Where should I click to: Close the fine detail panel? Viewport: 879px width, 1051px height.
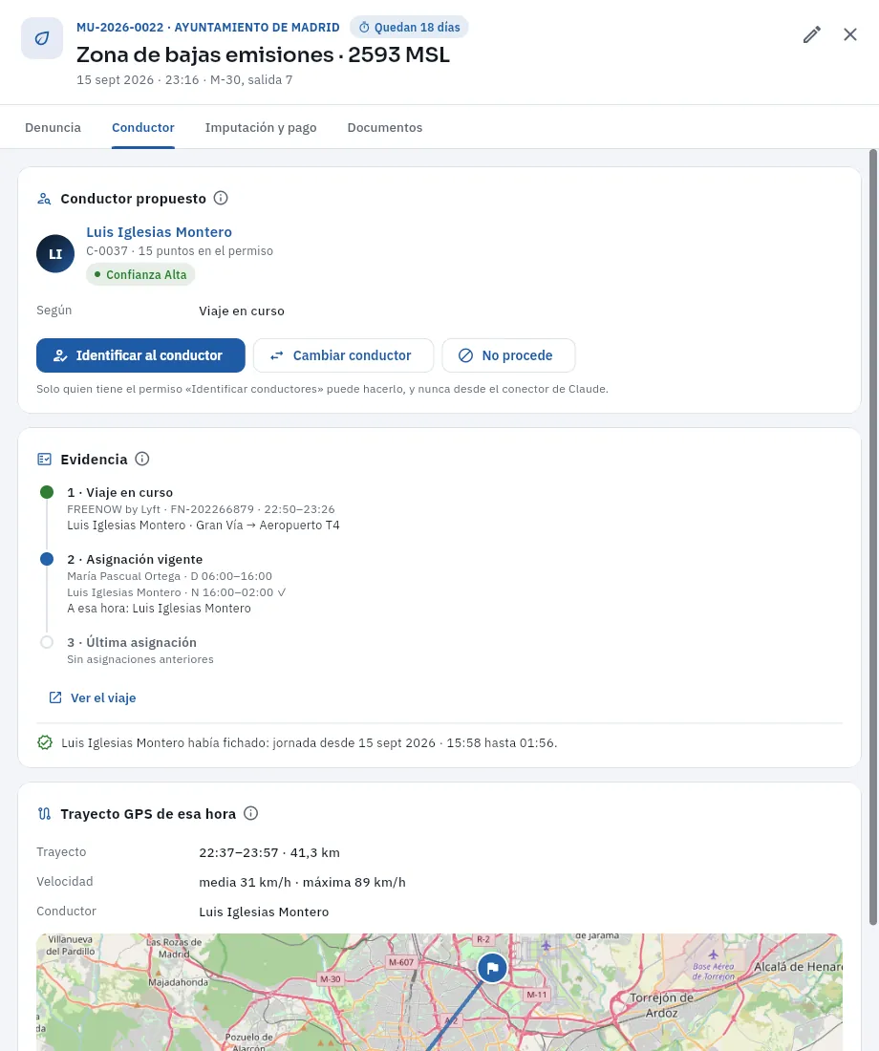[x=850, y=34]
